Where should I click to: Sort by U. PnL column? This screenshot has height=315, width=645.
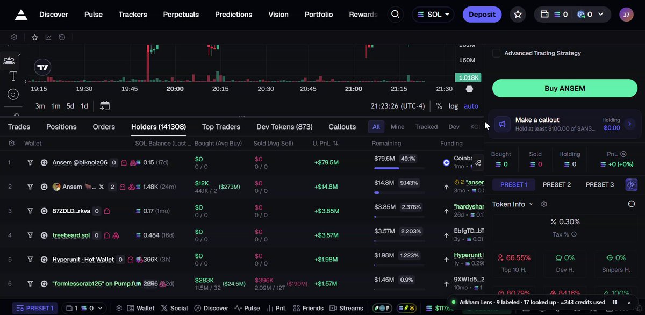click(326, 144)
